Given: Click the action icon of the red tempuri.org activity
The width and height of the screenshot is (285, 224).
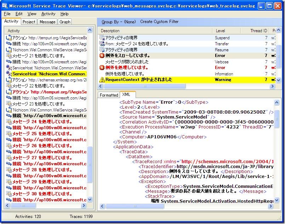Looking at the screenshot, I should pyautogui.click(x=9, y=92).
